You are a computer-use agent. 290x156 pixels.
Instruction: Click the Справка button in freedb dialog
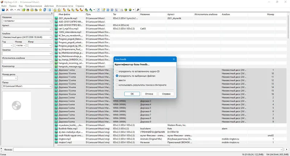click(x=166, y=94)
